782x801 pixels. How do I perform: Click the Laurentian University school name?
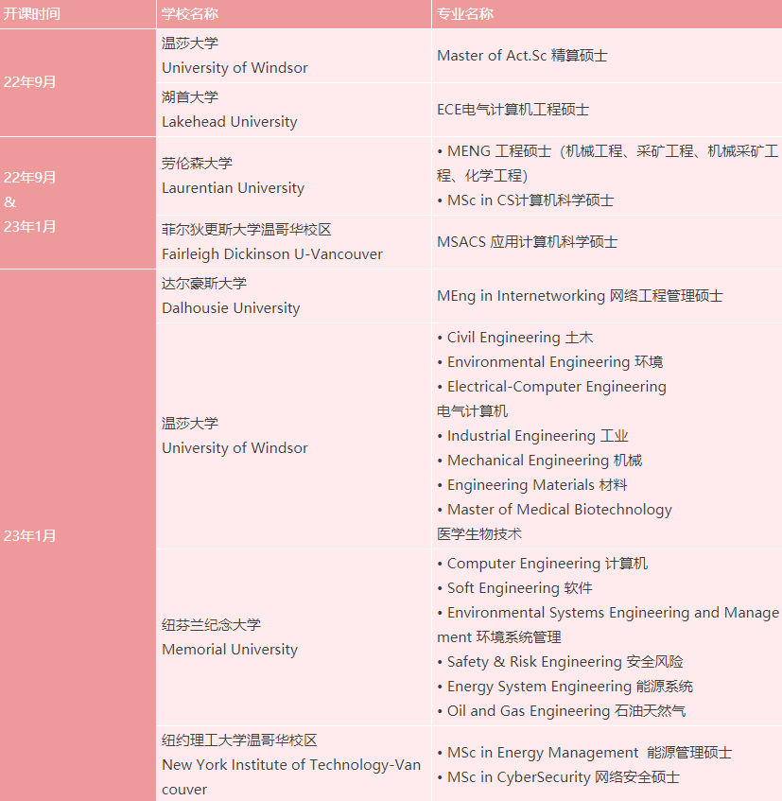coord(233,188)
